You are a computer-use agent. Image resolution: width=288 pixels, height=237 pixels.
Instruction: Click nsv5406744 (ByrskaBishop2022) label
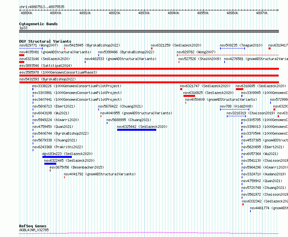pos(61,133)
